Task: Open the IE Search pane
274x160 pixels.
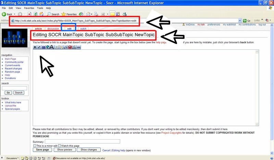Action: tap(53, 14)
